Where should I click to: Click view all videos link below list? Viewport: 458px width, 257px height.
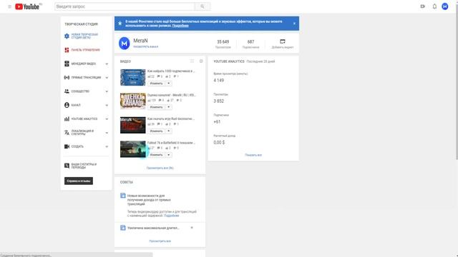coord(160,168)
